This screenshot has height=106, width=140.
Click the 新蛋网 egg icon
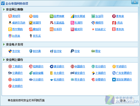(x=31, y=23)
